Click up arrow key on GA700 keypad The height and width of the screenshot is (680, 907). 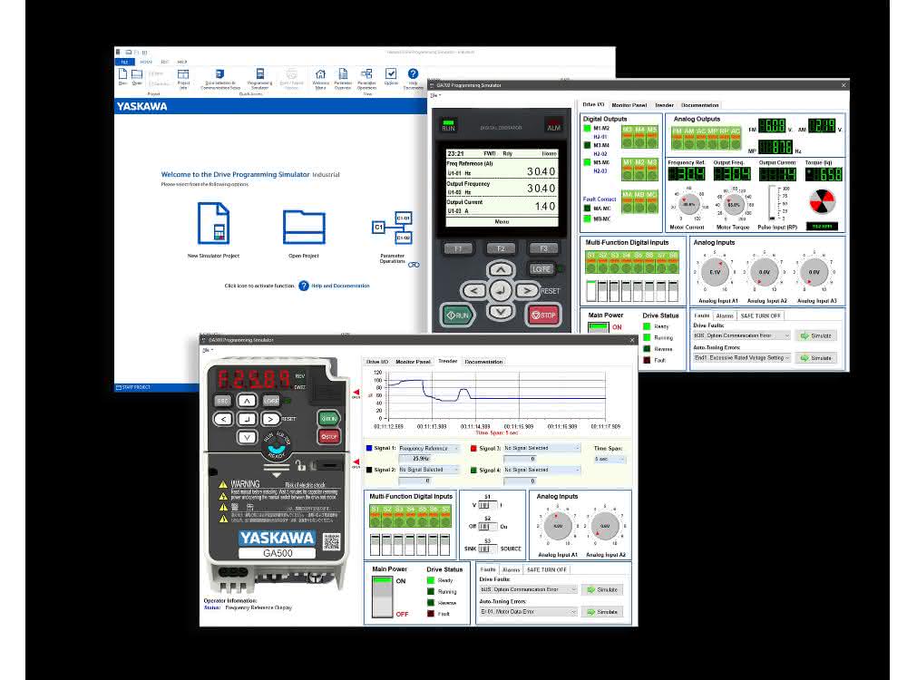pyautogui.click(x=501, y=269)
